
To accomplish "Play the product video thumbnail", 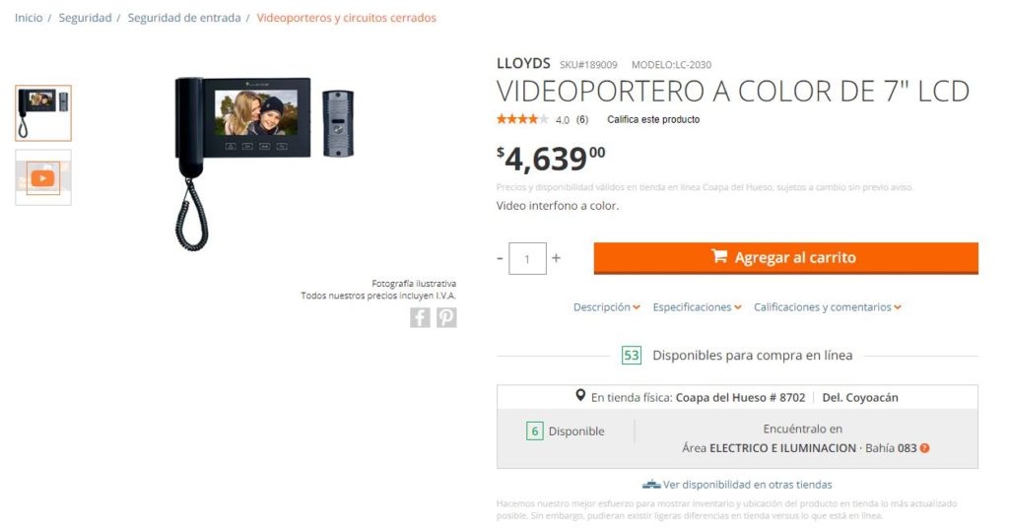I will click(43, 178).
